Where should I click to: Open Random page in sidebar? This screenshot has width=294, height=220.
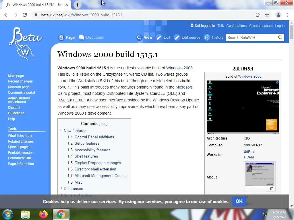19,87
